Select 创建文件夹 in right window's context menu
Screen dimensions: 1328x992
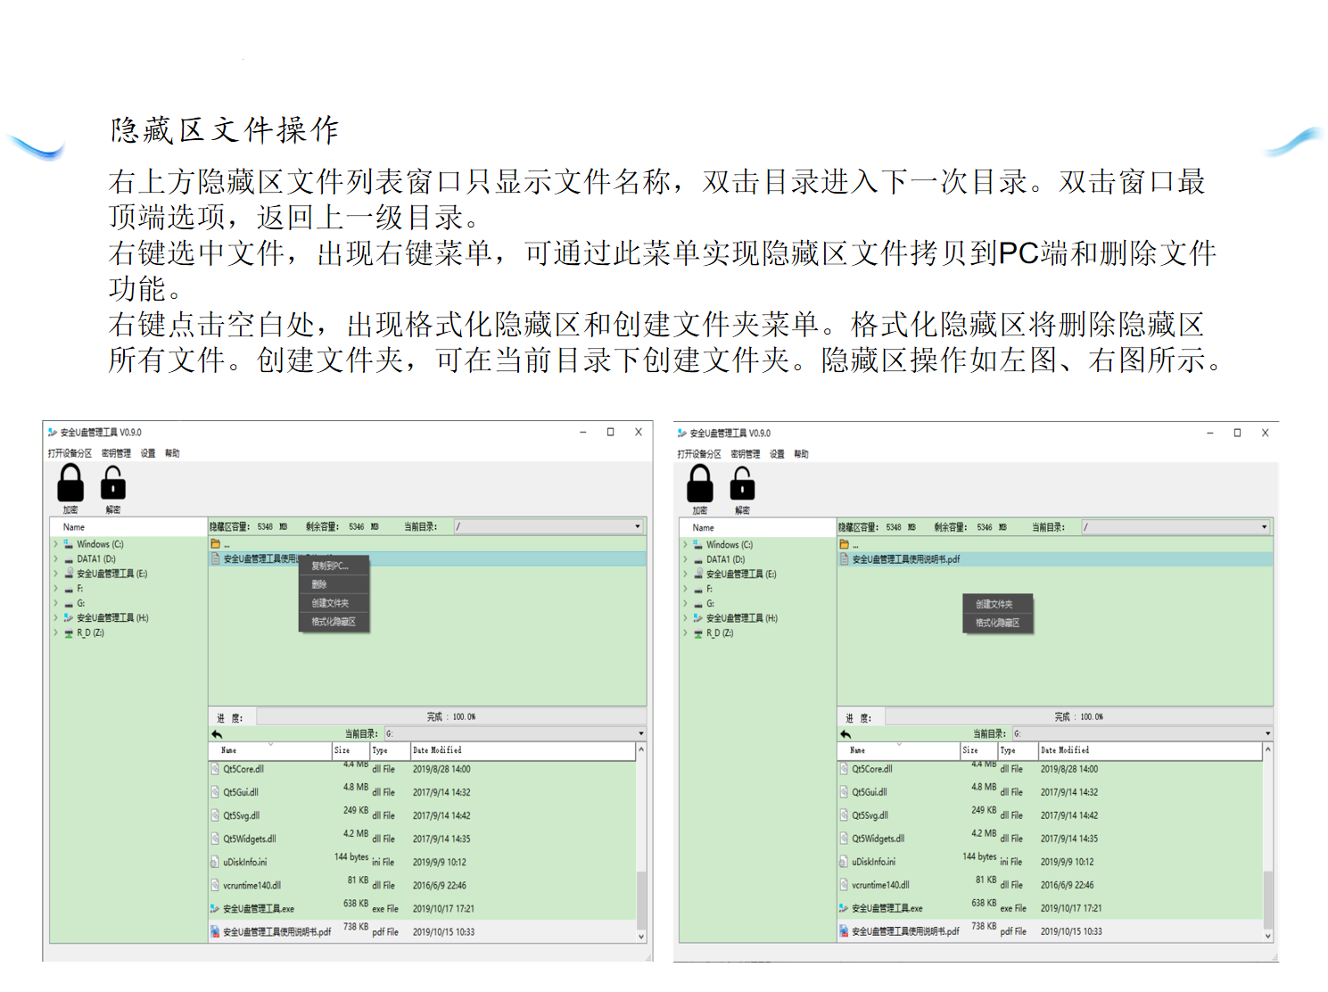click(994, 604)
